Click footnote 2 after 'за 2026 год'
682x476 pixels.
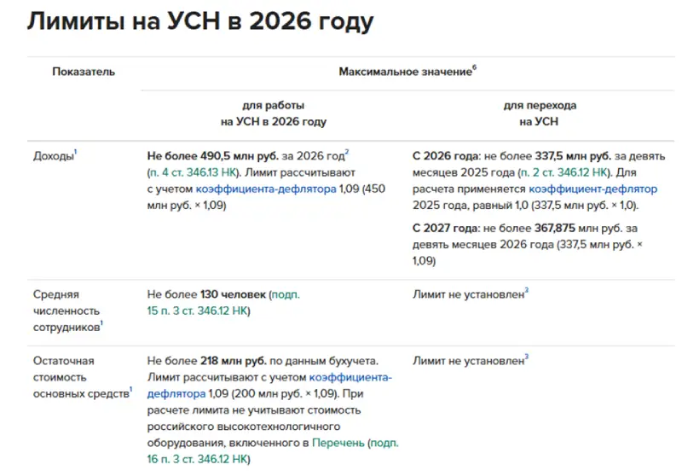tap(347, 153)
